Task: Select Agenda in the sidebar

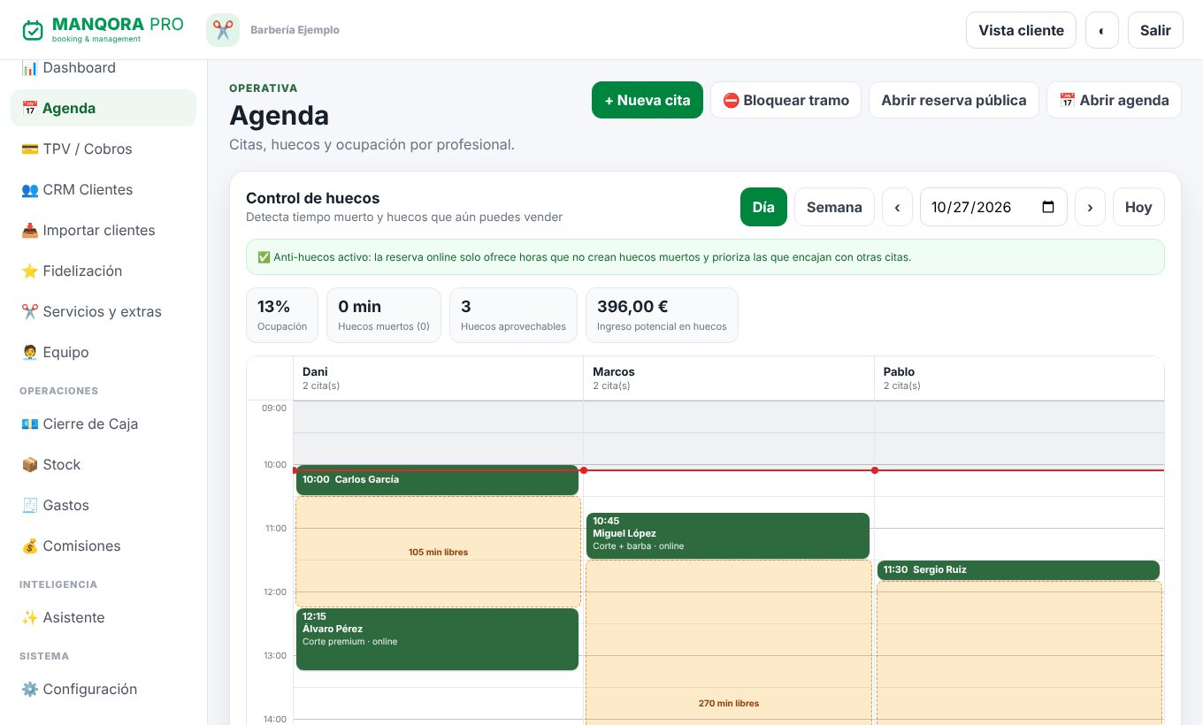Action: point(103,108)
